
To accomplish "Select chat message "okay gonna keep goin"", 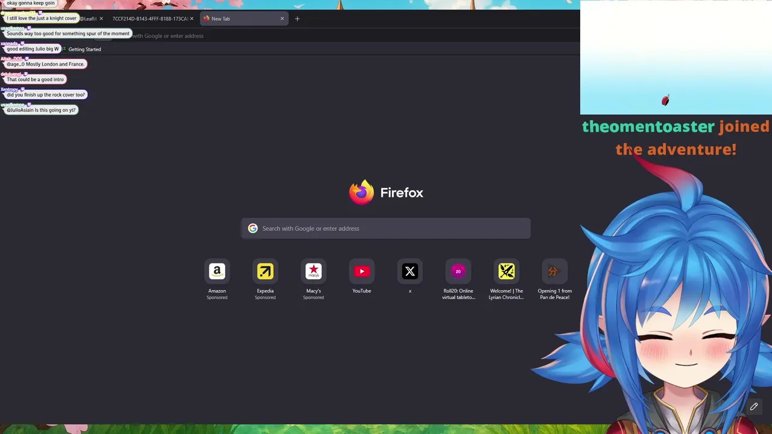I will [x=30, y=3].
